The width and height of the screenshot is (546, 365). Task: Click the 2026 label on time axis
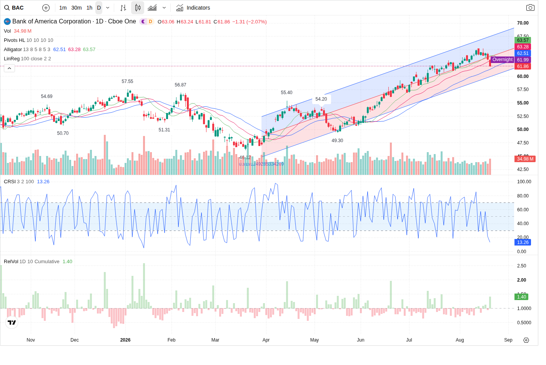125,340
